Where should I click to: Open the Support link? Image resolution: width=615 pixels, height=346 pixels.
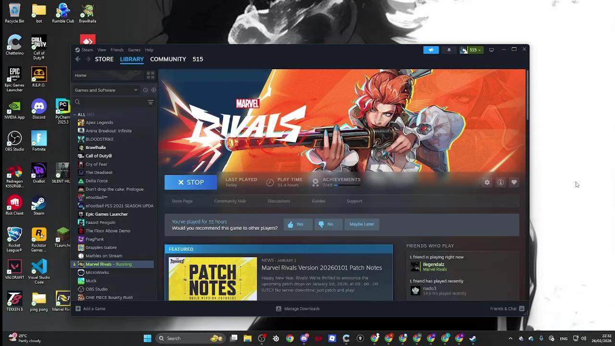pos(355,201)
